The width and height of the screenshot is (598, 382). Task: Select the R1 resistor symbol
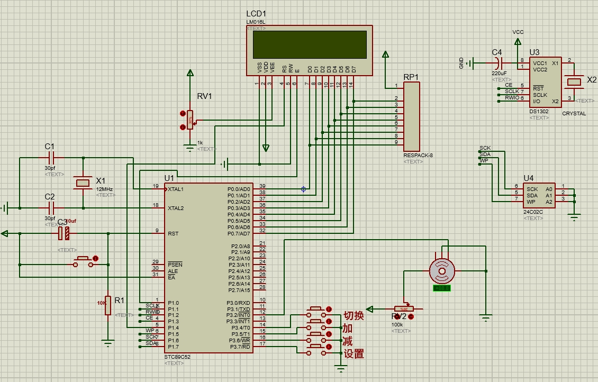(x=108, y=305)
